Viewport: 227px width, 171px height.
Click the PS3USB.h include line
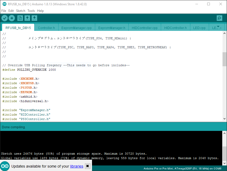click(x=20, y=88)
